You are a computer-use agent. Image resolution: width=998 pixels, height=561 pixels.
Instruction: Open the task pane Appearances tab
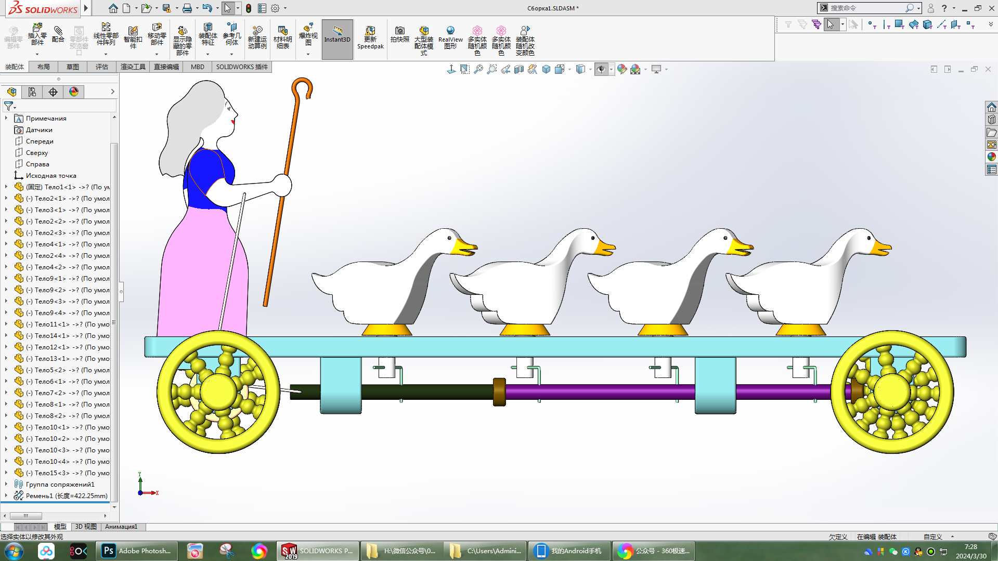(992, 156)
